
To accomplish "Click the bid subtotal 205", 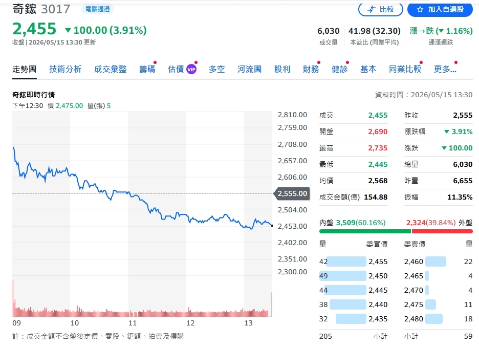I will tap(325, 337).
